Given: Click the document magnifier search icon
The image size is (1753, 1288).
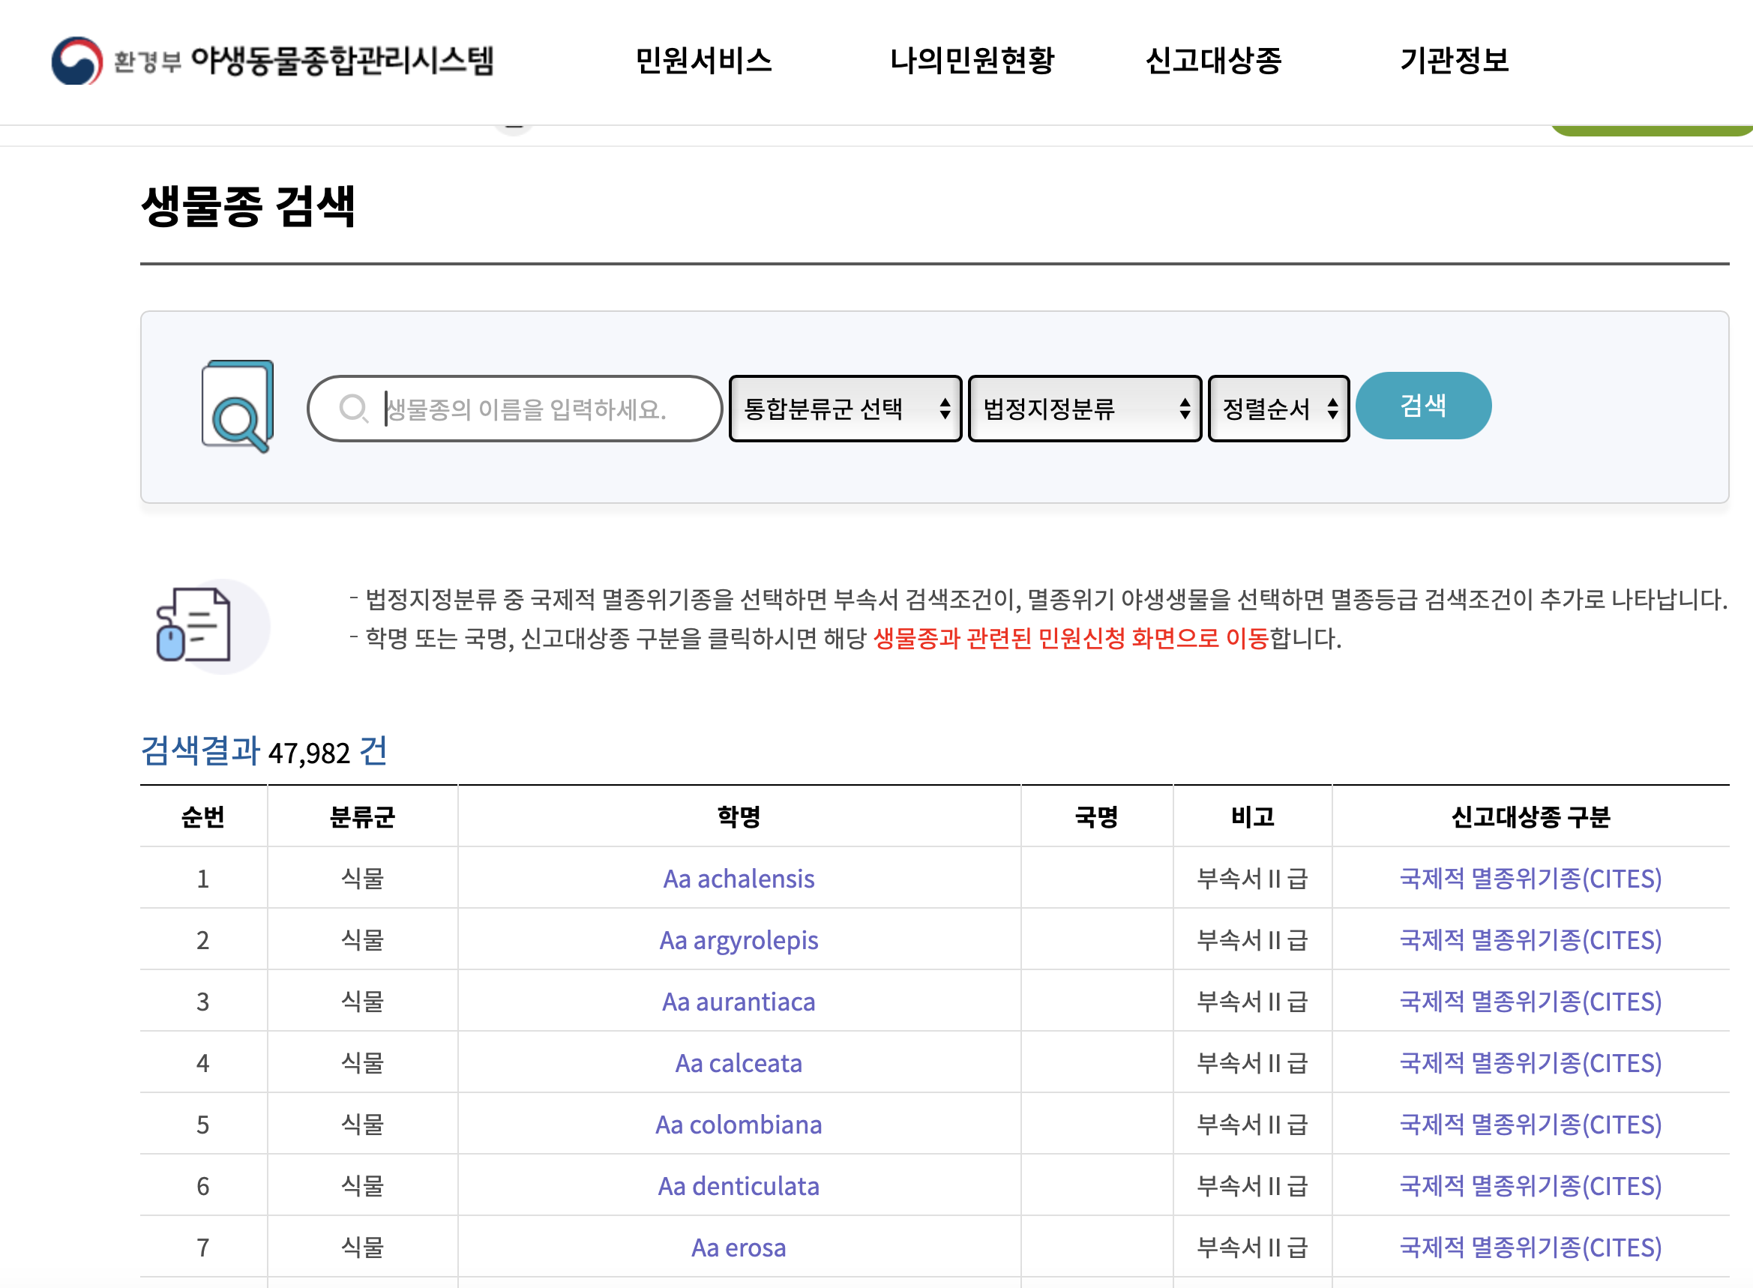Looking at the screenshot, I should click(237, 406).
